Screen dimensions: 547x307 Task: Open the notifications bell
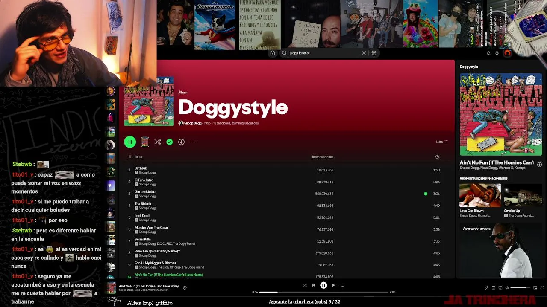(x=488, y=53)
